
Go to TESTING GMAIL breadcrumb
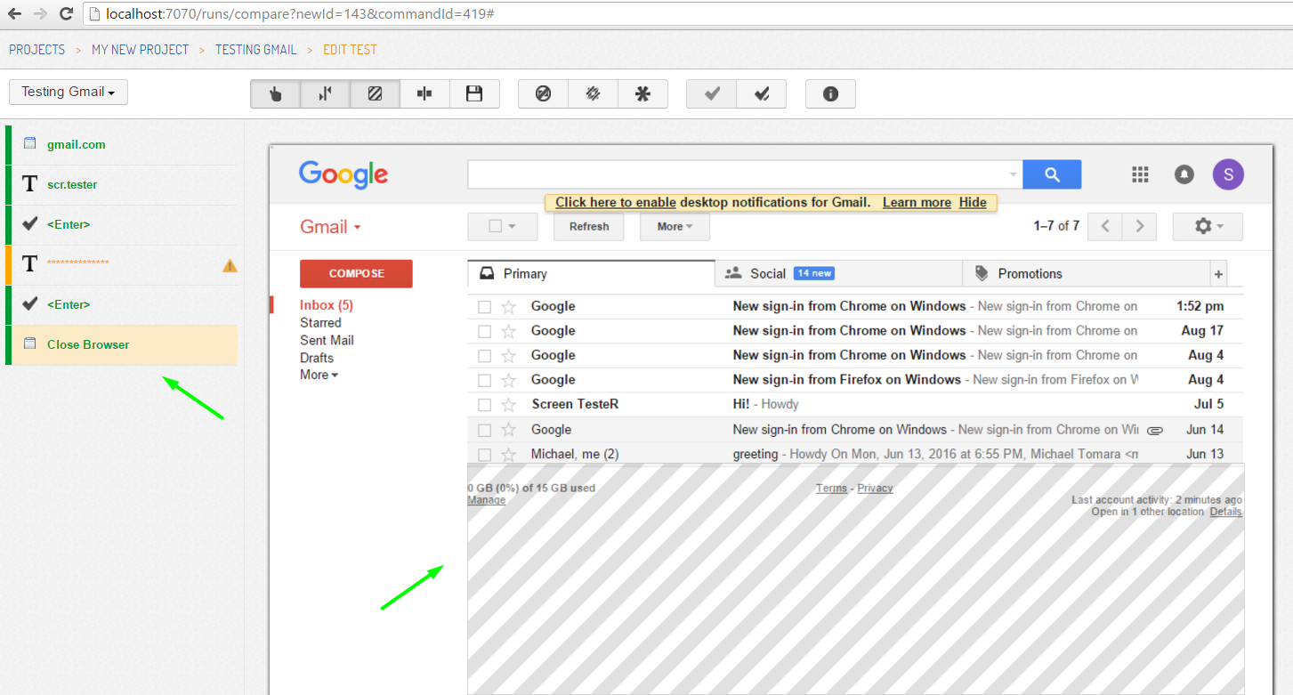pos(256,50)
